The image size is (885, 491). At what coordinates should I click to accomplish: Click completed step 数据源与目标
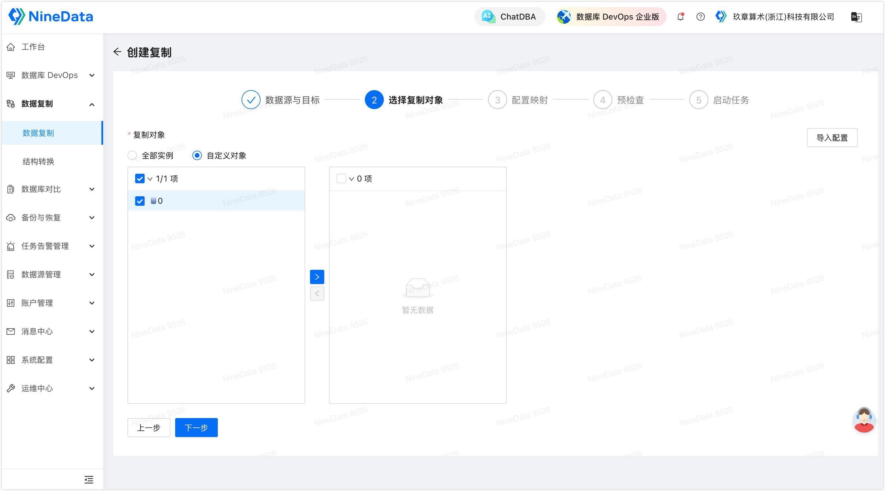[x=280, y=100]
